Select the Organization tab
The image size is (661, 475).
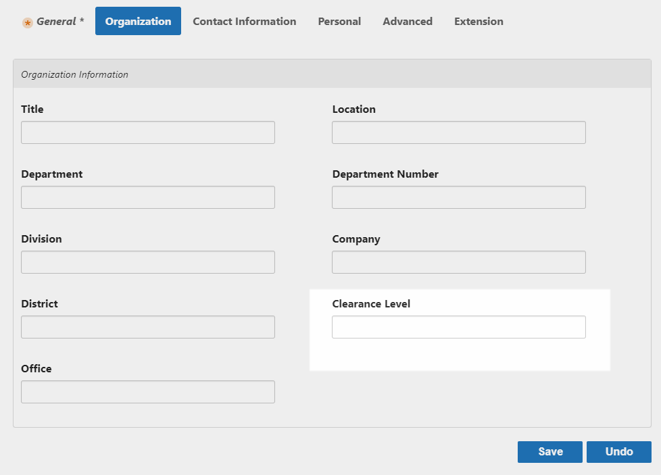pos(138,22)
